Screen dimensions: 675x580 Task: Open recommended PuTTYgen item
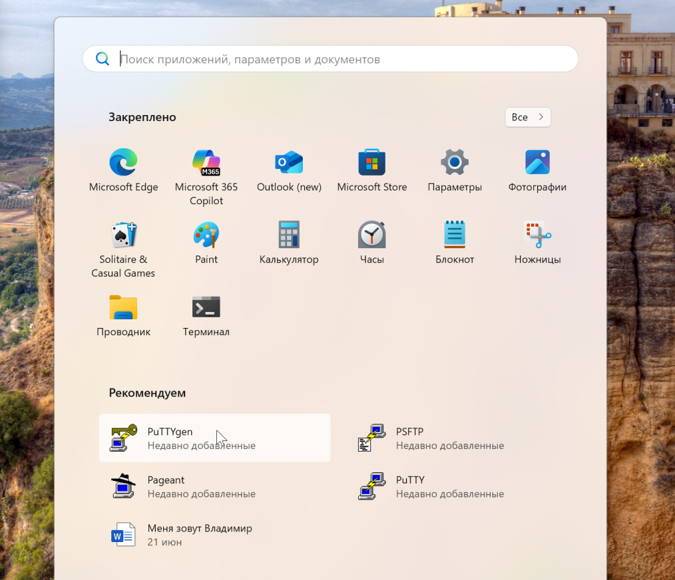click(x=215, y=438)
